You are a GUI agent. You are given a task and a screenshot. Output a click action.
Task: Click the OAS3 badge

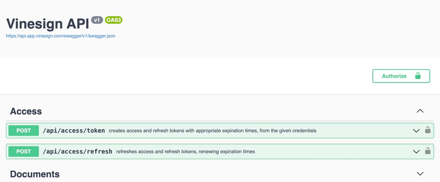114,20
